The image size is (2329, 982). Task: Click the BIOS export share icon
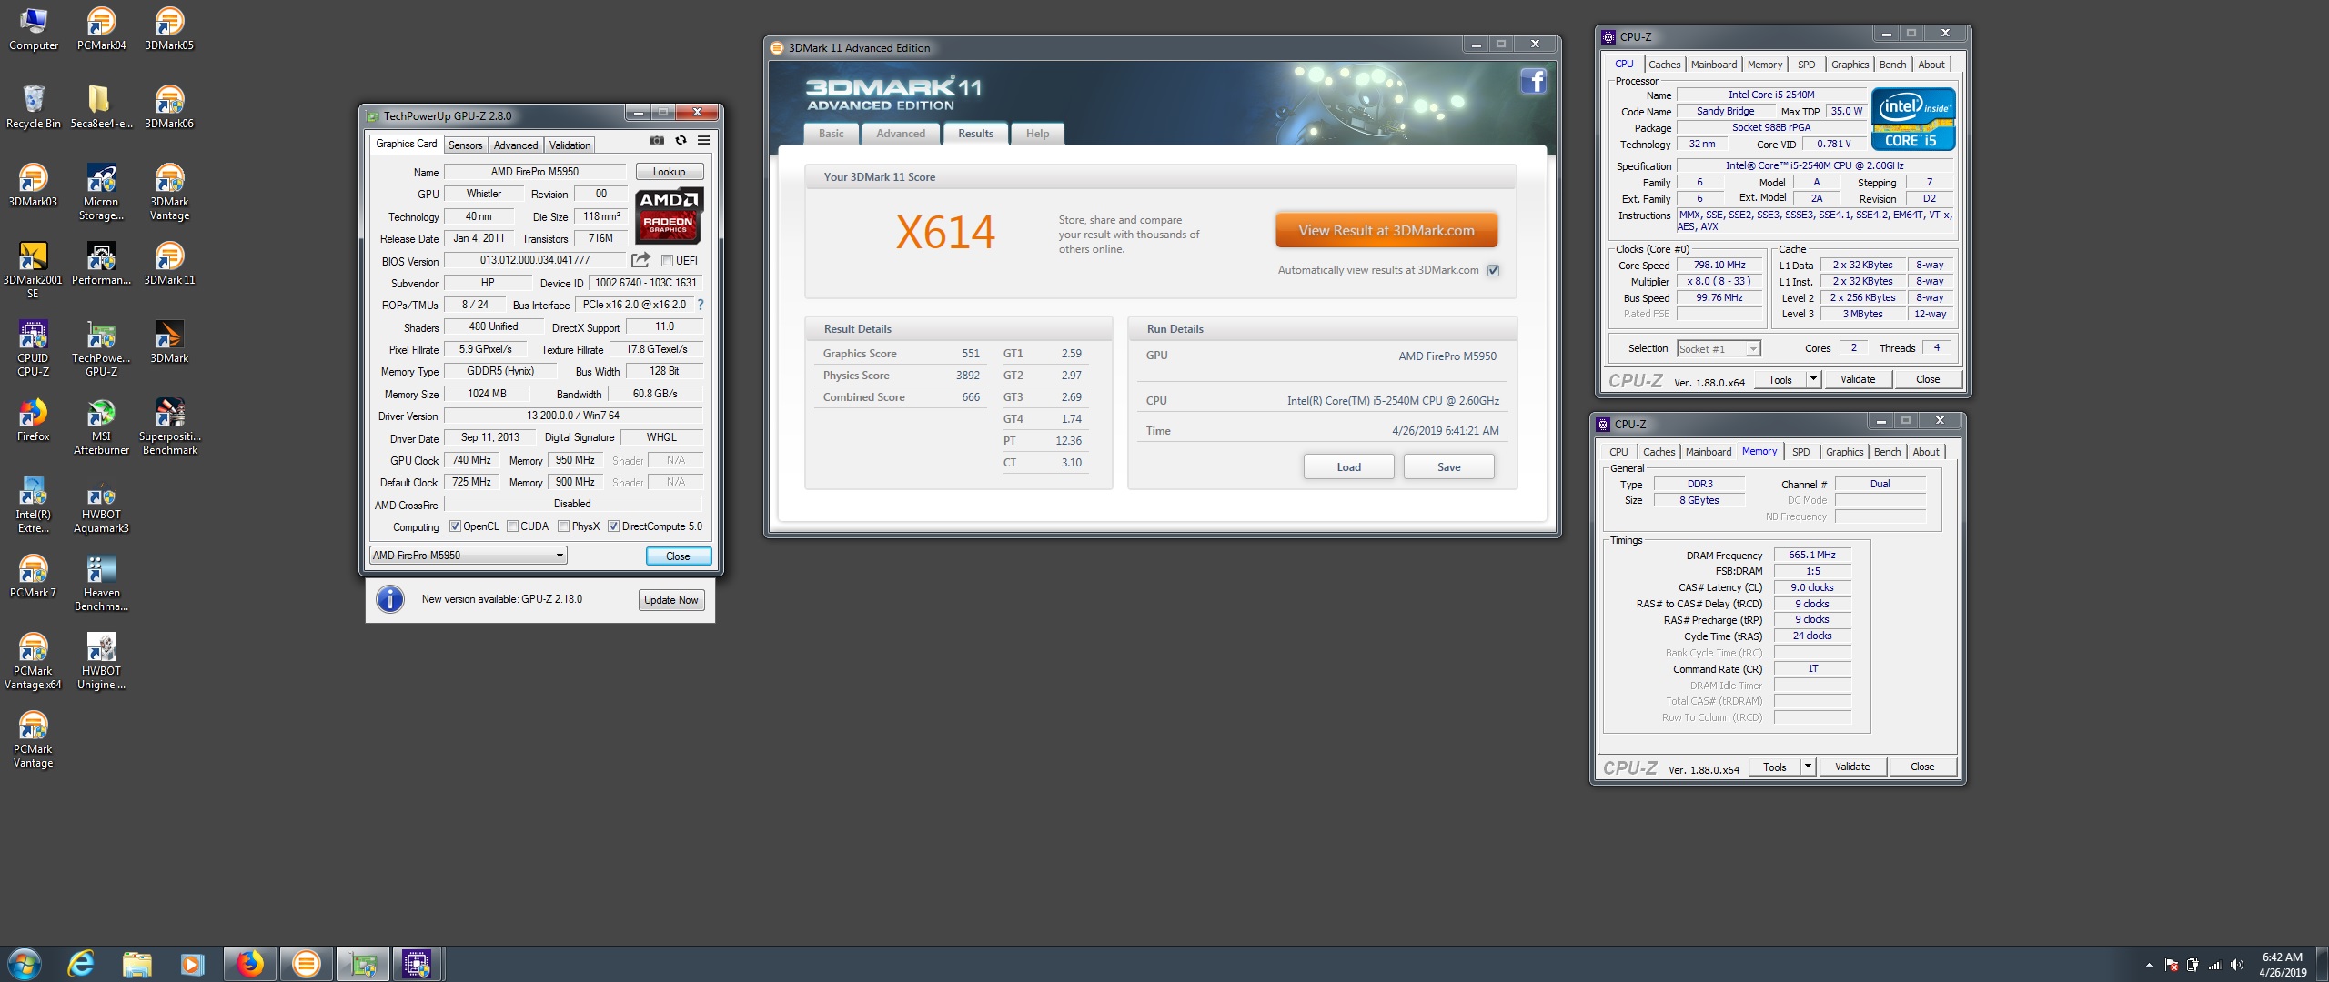640,260
